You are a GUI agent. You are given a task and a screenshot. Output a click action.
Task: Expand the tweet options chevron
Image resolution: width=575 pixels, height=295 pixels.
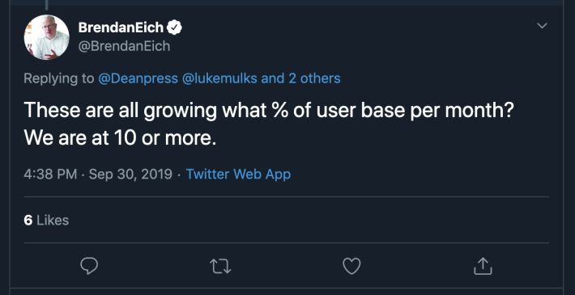tap(542, 26)
